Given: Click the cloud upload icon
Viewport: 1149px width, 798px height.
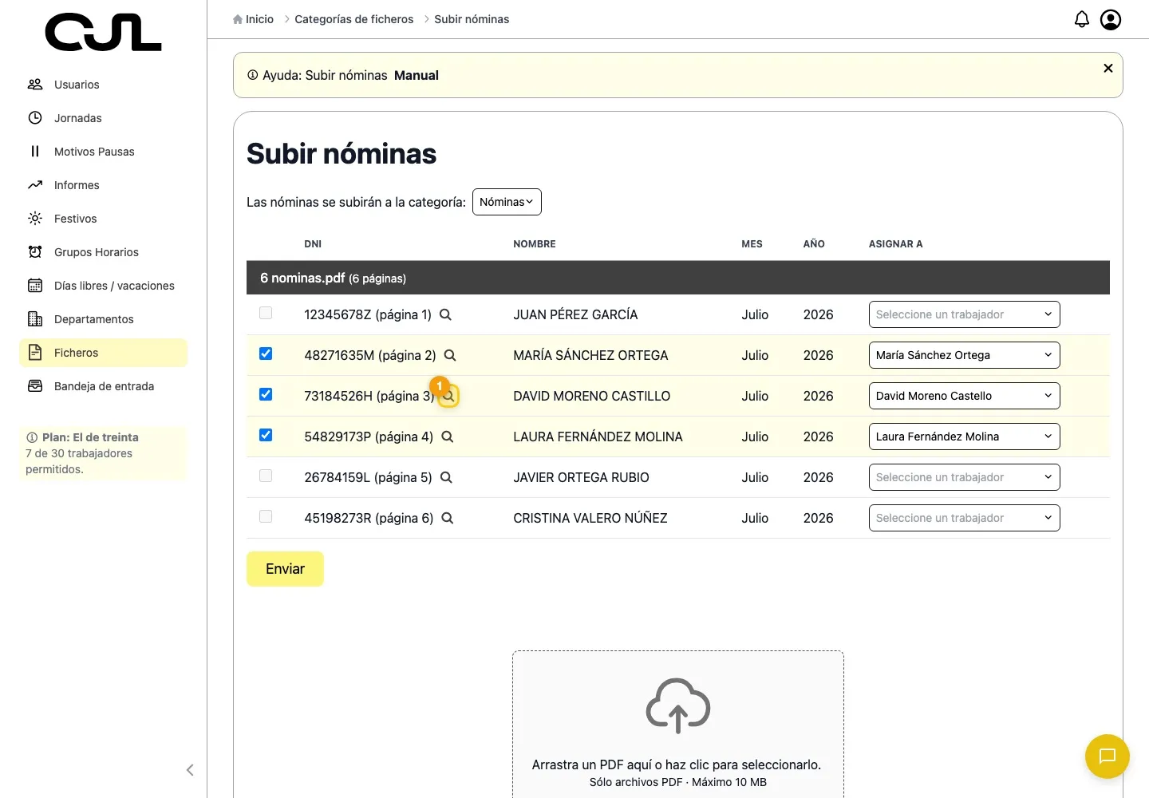Looking at the screenshot, I should (x=678, y=705).
